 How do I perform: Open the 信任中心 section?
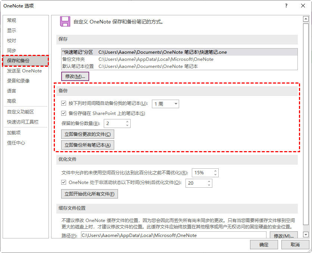point(16,143)
